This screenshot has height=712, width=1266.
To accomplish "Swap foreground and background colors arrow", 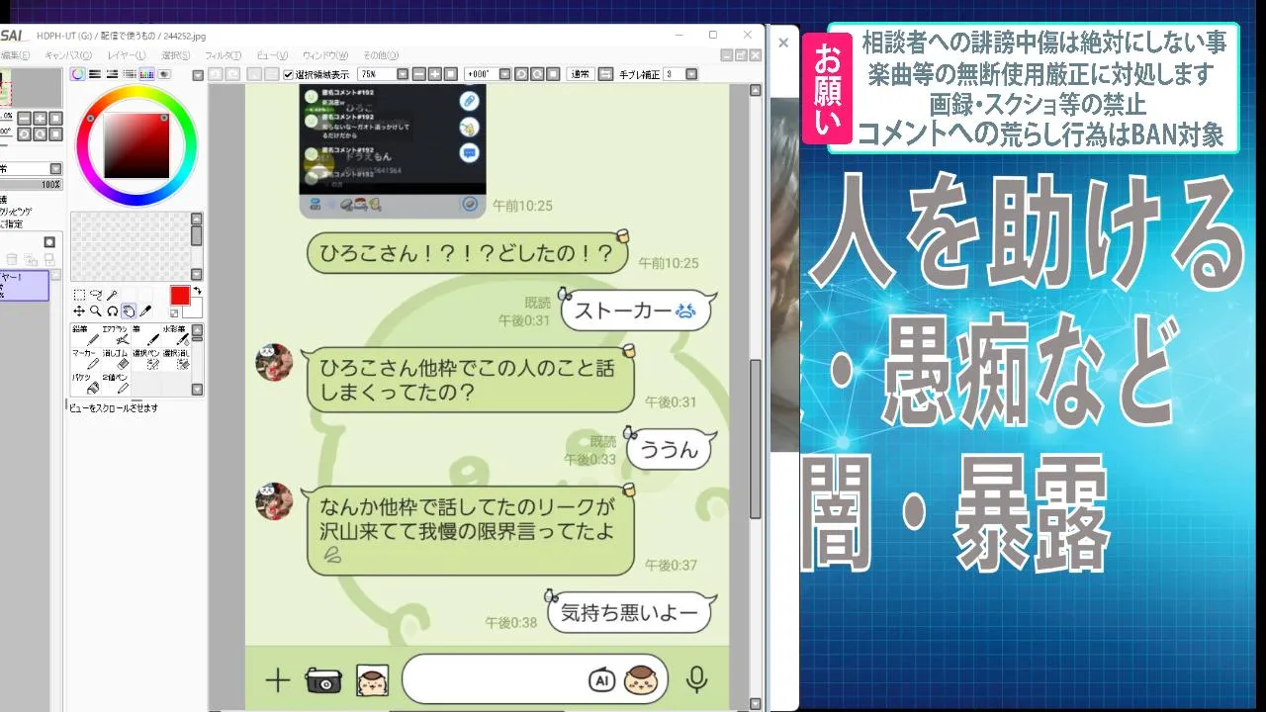I will tap(197, 291).
